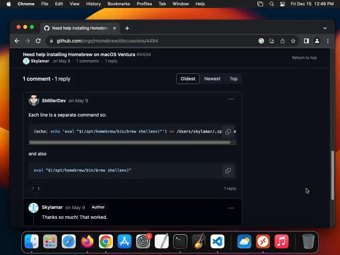
Task: Sort comments by Oldest
Action: tap(188, 79)
